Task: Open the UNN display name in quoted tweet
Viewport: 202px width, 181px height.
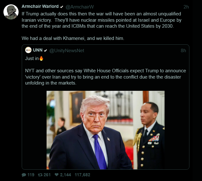Action: click(x=38, y=50)
